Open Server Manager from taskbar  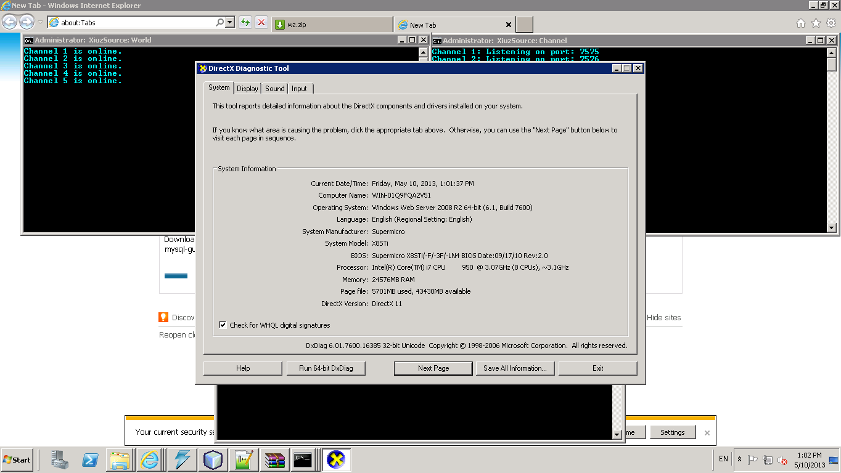pyautogui.click(x=60, y=459)
